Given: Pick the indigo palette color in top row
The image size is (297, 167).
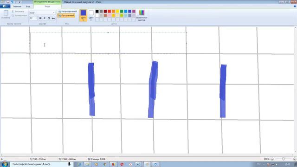Looking at the screenshot, I should pyautogui.click(x=130, y=11).
